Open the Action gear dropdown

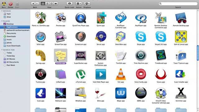[79, 3]
